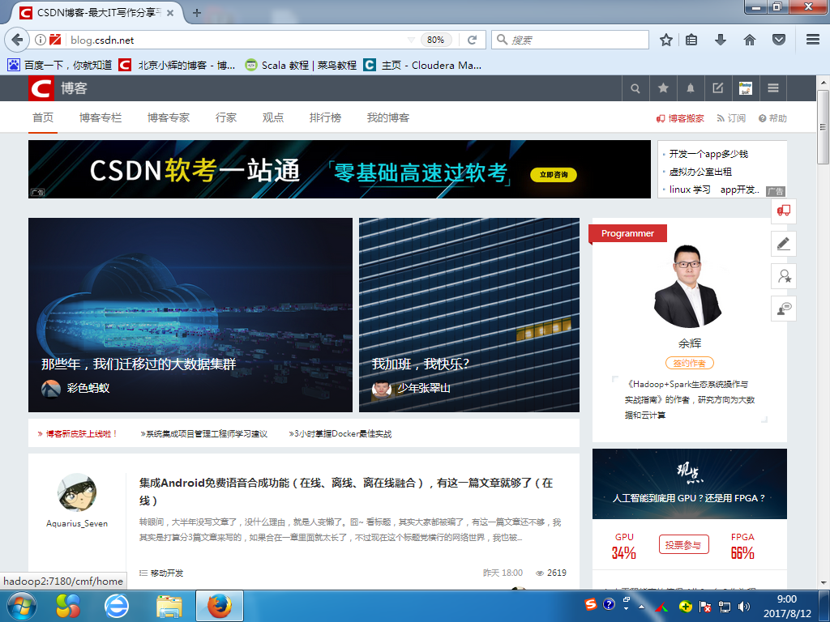Open the 3小时掌握Docker最佳实战 link
Image resolution: width=830 pixels, height=622 pixels.
[x=340, y=434]
